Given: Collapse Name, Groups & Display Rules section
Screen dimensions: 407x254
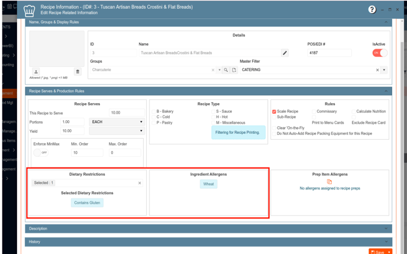Looking at the screenshot, I should coord(386,22).
